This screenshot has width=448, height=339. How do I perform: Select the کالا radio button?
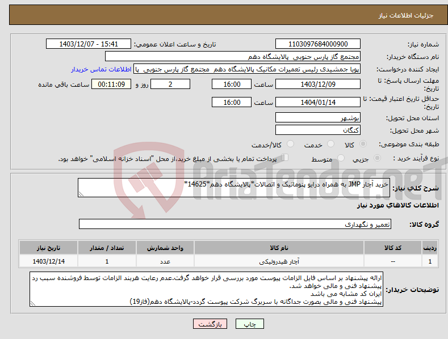pyautogui.click(x=363, y=144)
